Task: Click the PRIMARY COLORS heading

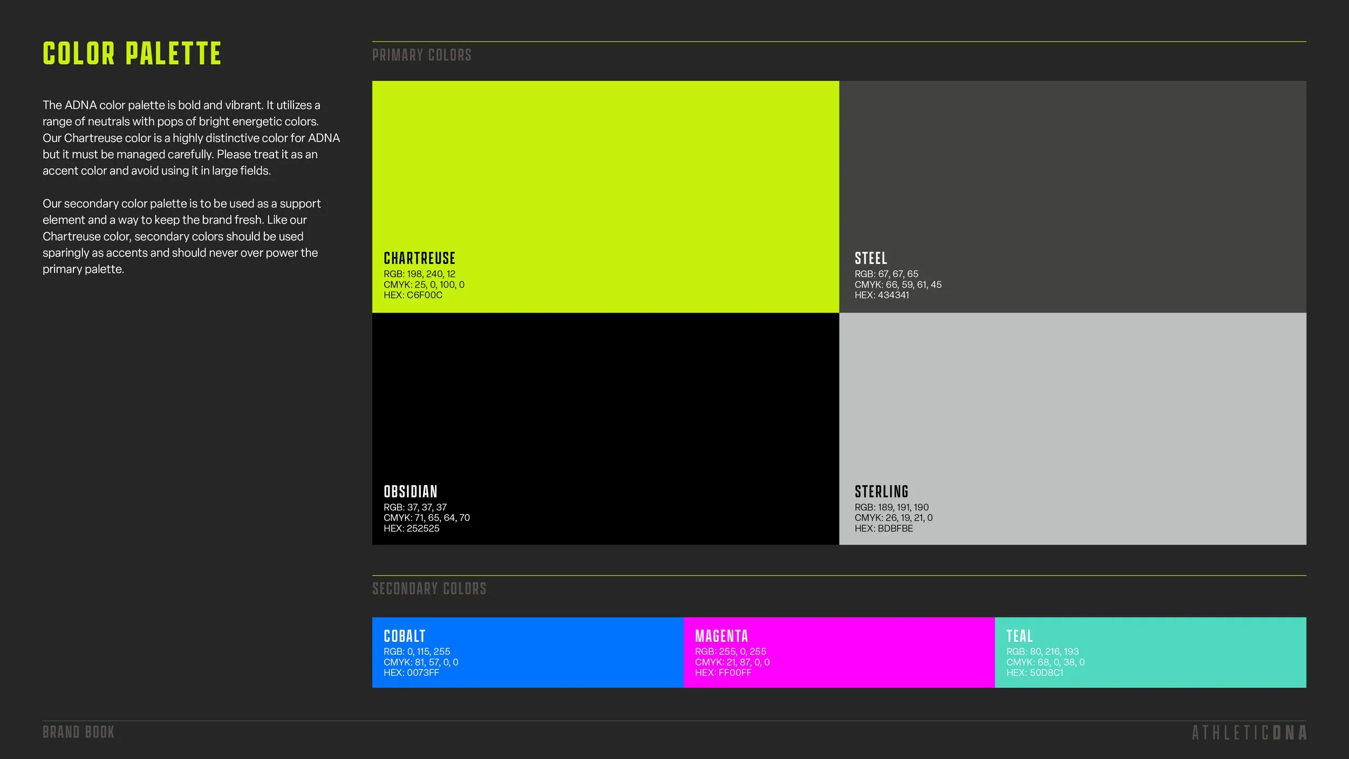Action: point(422,55)
